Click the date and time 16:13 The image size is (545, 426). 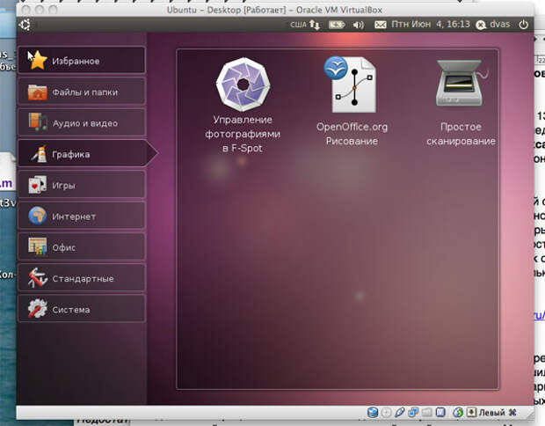pos(431,24)
